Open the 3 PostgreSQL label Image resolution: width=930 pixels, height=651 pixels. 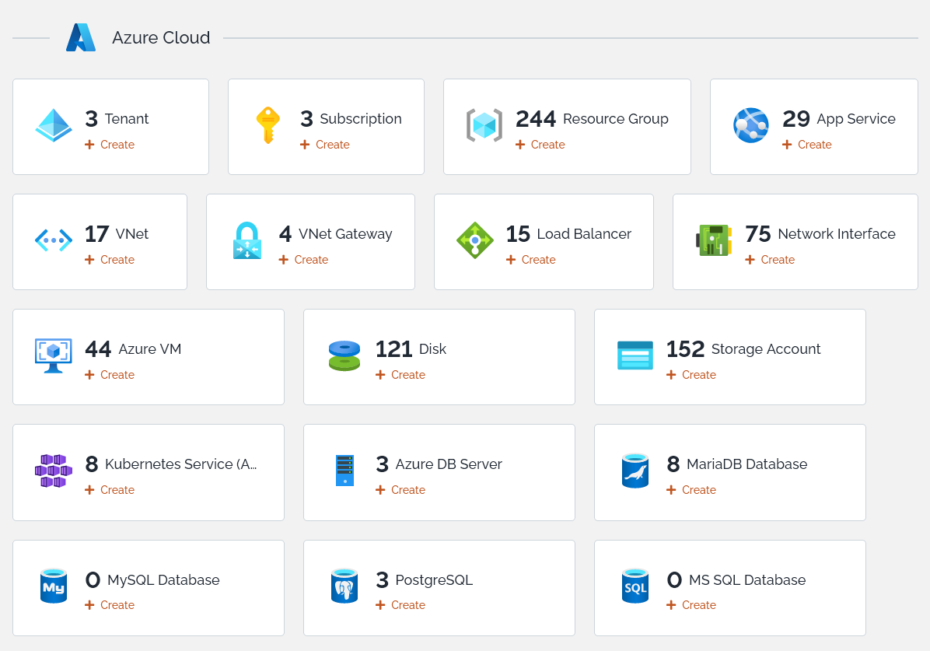pyautogui.click(x=424, y=579)
